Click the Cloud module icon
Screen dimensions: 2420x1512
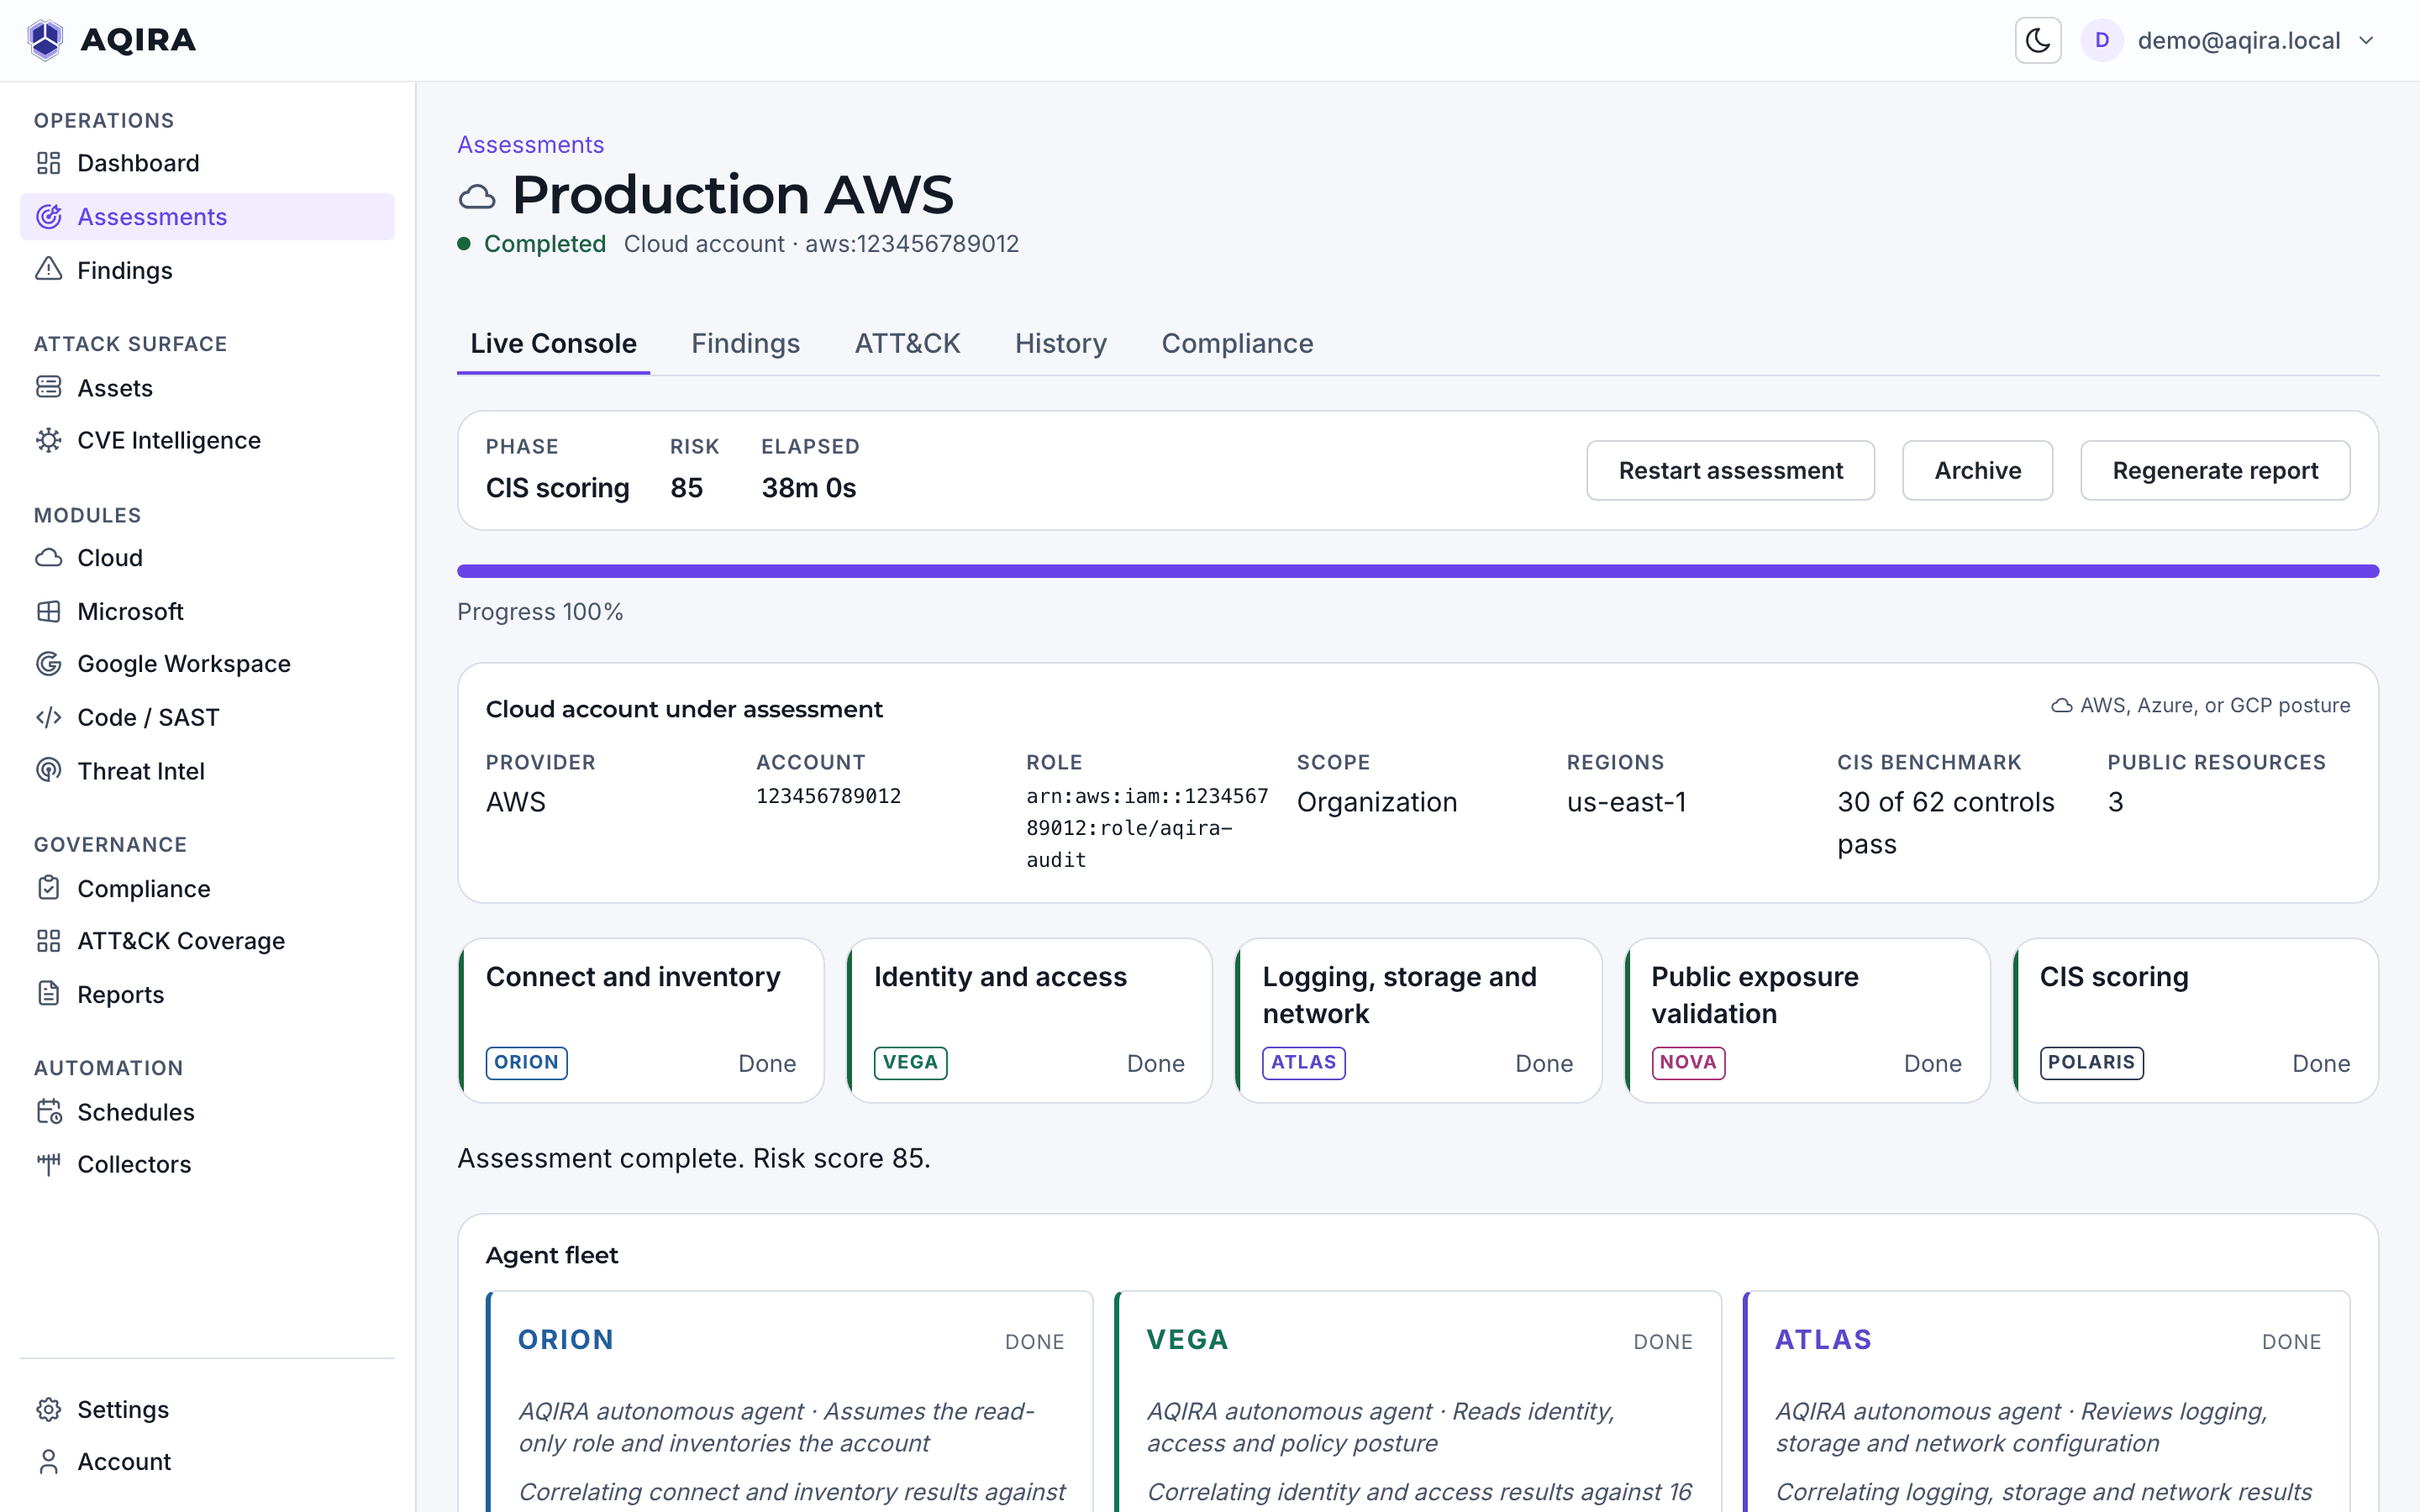[49, 557]
